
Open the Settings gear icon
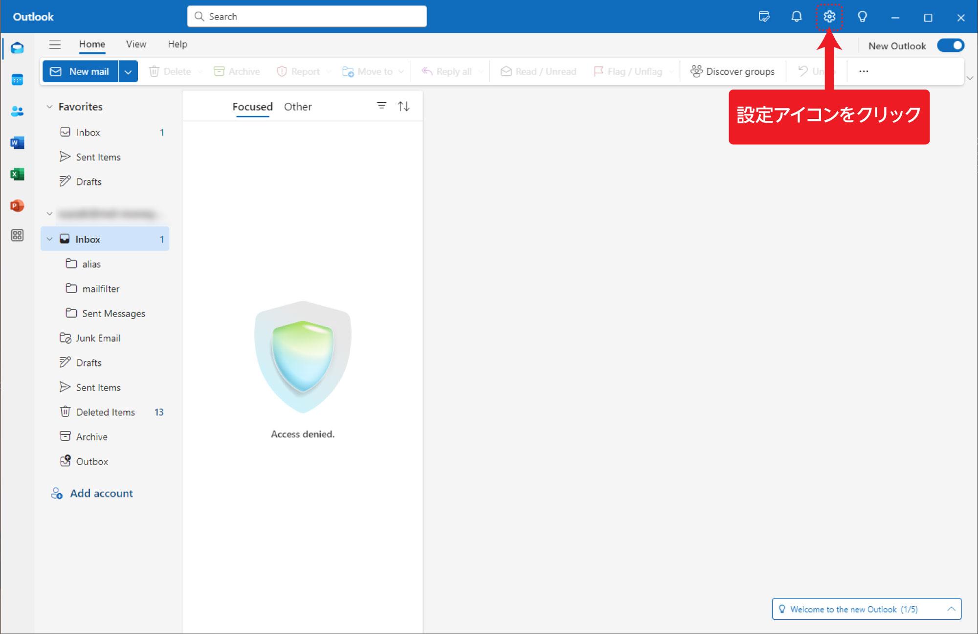click(x=829, y=16)
